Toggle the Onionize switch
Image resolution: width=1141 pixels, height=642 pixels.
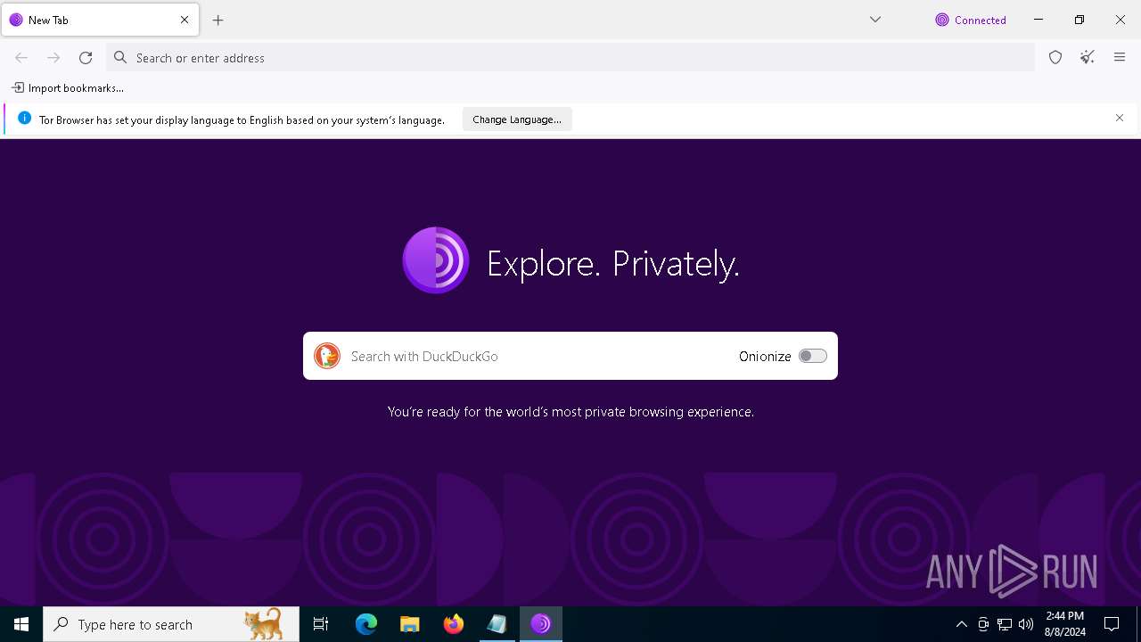[x=813, y=356]
